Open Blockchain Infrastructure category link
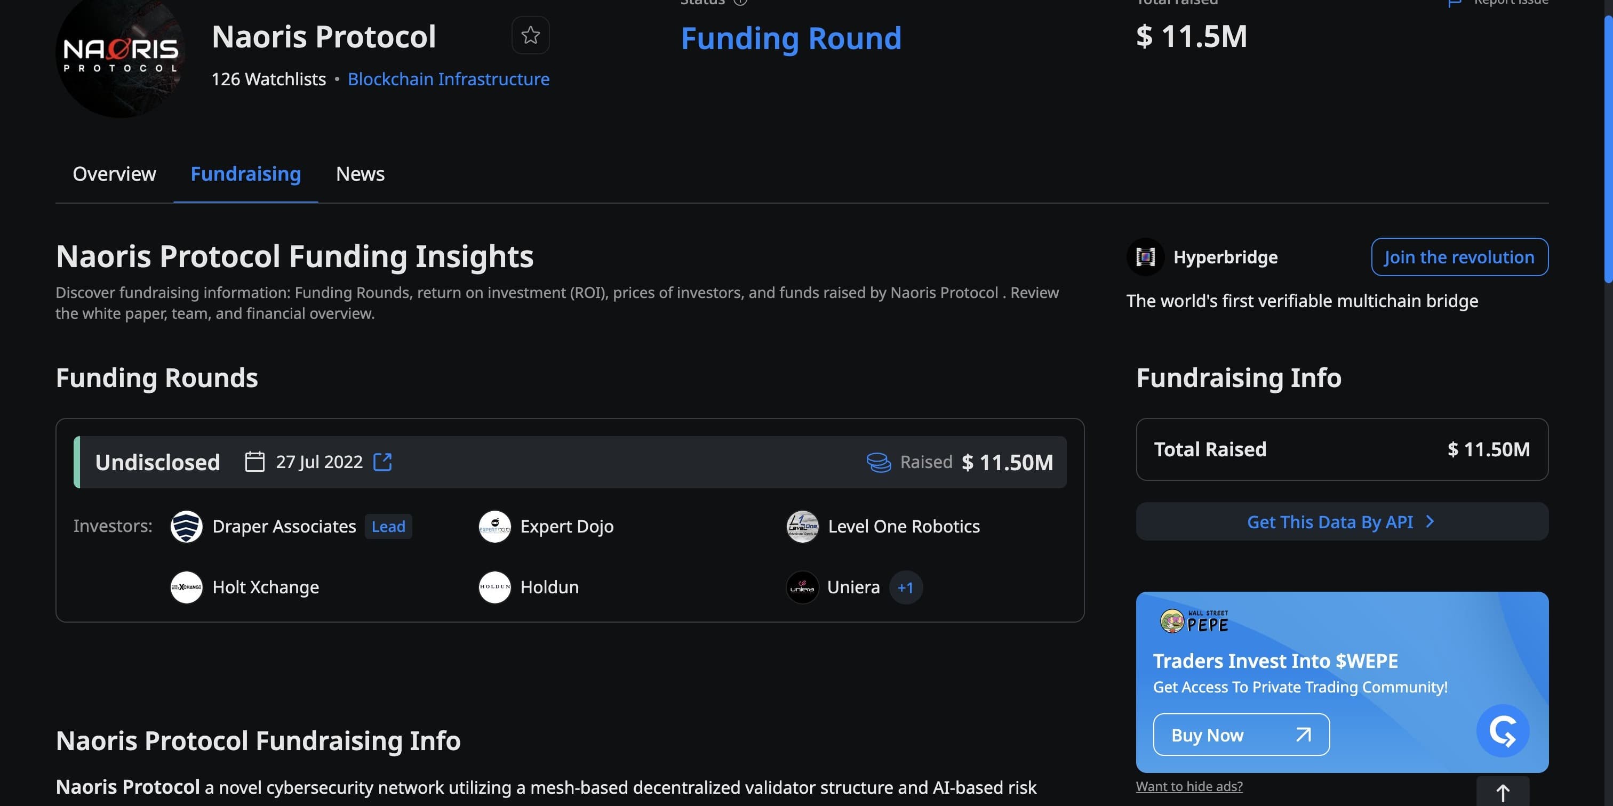The height and width of the screenshot is (806, 1613). point(449,79)
